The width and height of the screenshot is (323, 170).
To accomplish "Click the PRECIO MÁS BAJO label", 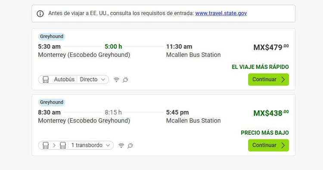I will (x=265, y=133).
